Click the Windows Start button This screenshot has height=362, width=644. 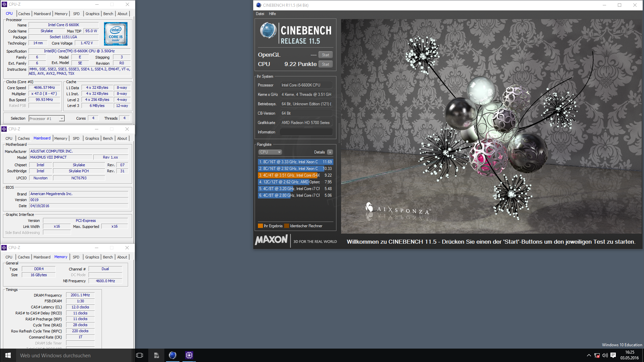coord(8,355)
